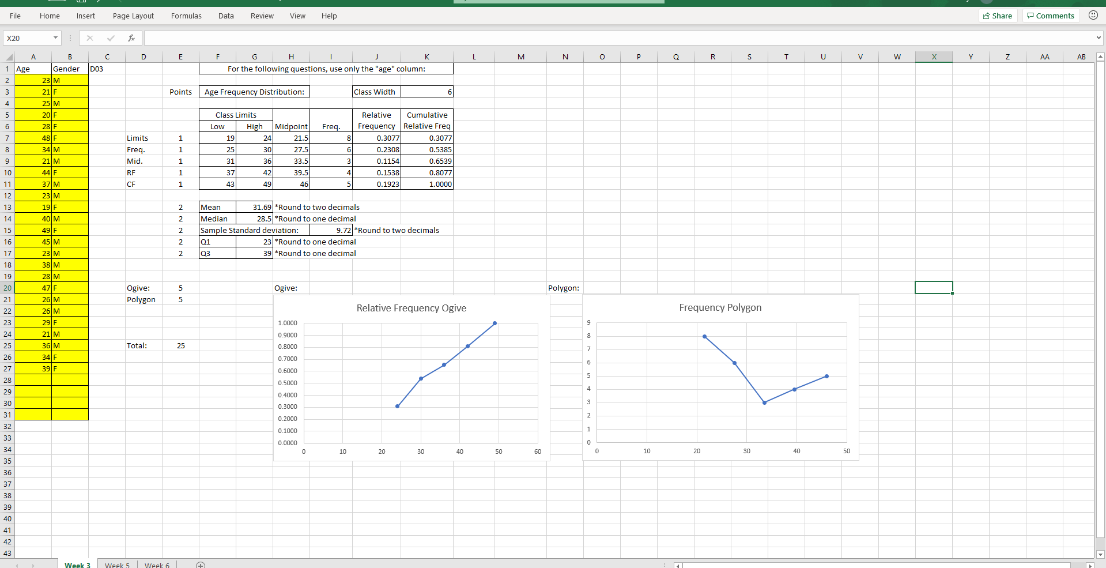1106x568 pixels.
Task: Click inside the formula bar input
Action: point(620,38)
